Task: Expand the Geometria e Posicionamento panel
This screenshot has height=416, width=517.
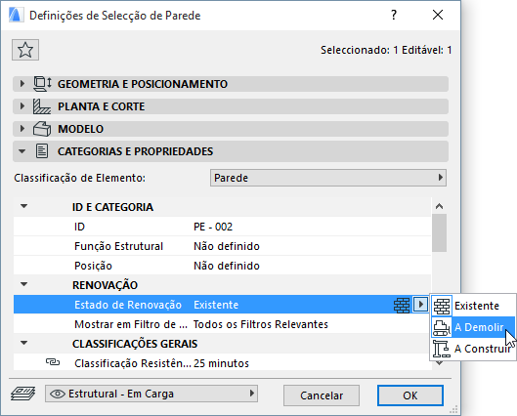Action: [22, 84]
